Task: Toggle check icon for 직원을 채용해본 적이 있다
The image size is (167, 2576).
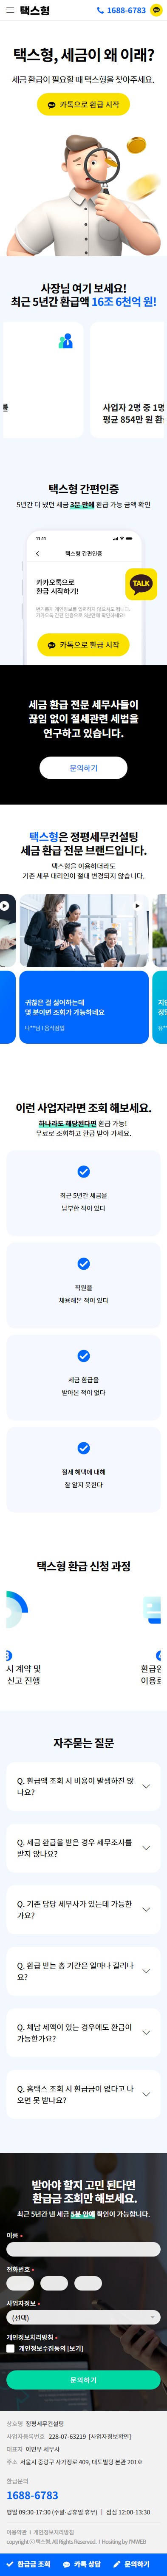Action: (x=83, y=1264)
